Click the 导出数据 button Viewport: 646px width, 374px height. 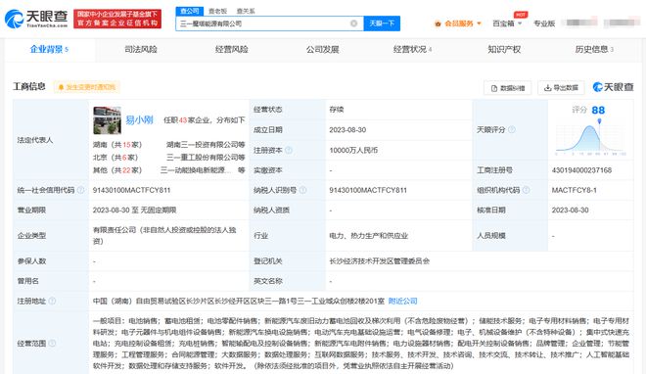(561, 88)
